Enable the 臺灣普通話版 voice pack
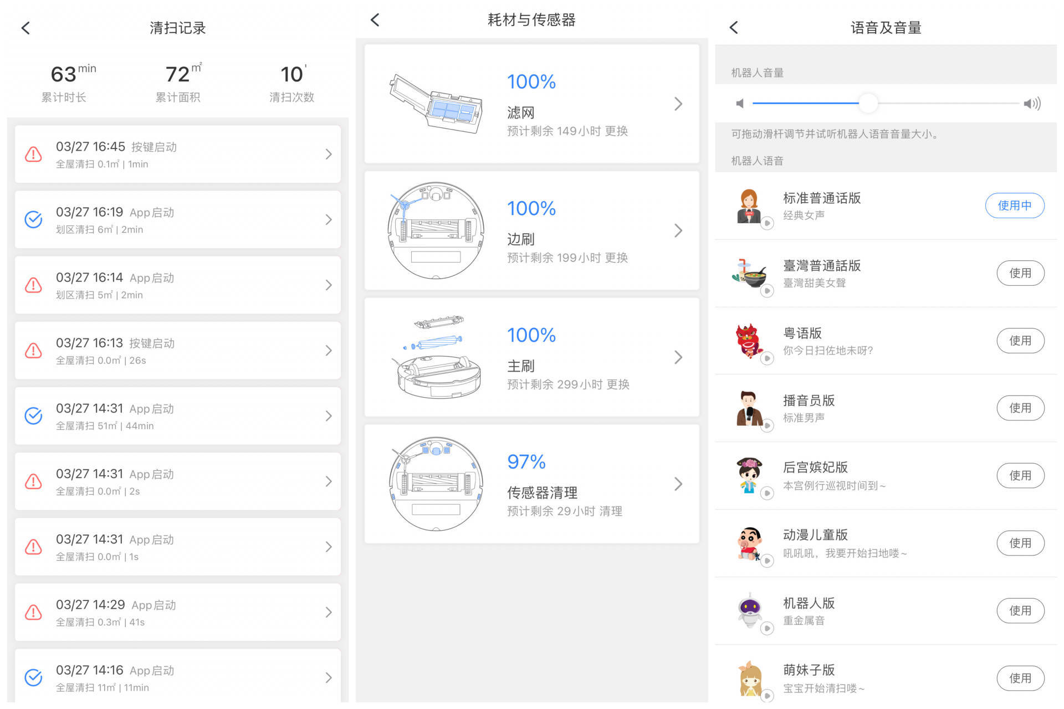Image resolution: width=1064 pixels, height=709 pixels. [x=1020, y=273]
